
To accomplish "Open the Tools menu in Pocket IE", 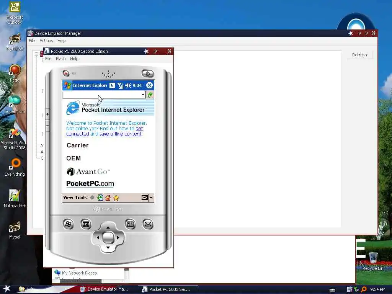I will click(81, 198).
